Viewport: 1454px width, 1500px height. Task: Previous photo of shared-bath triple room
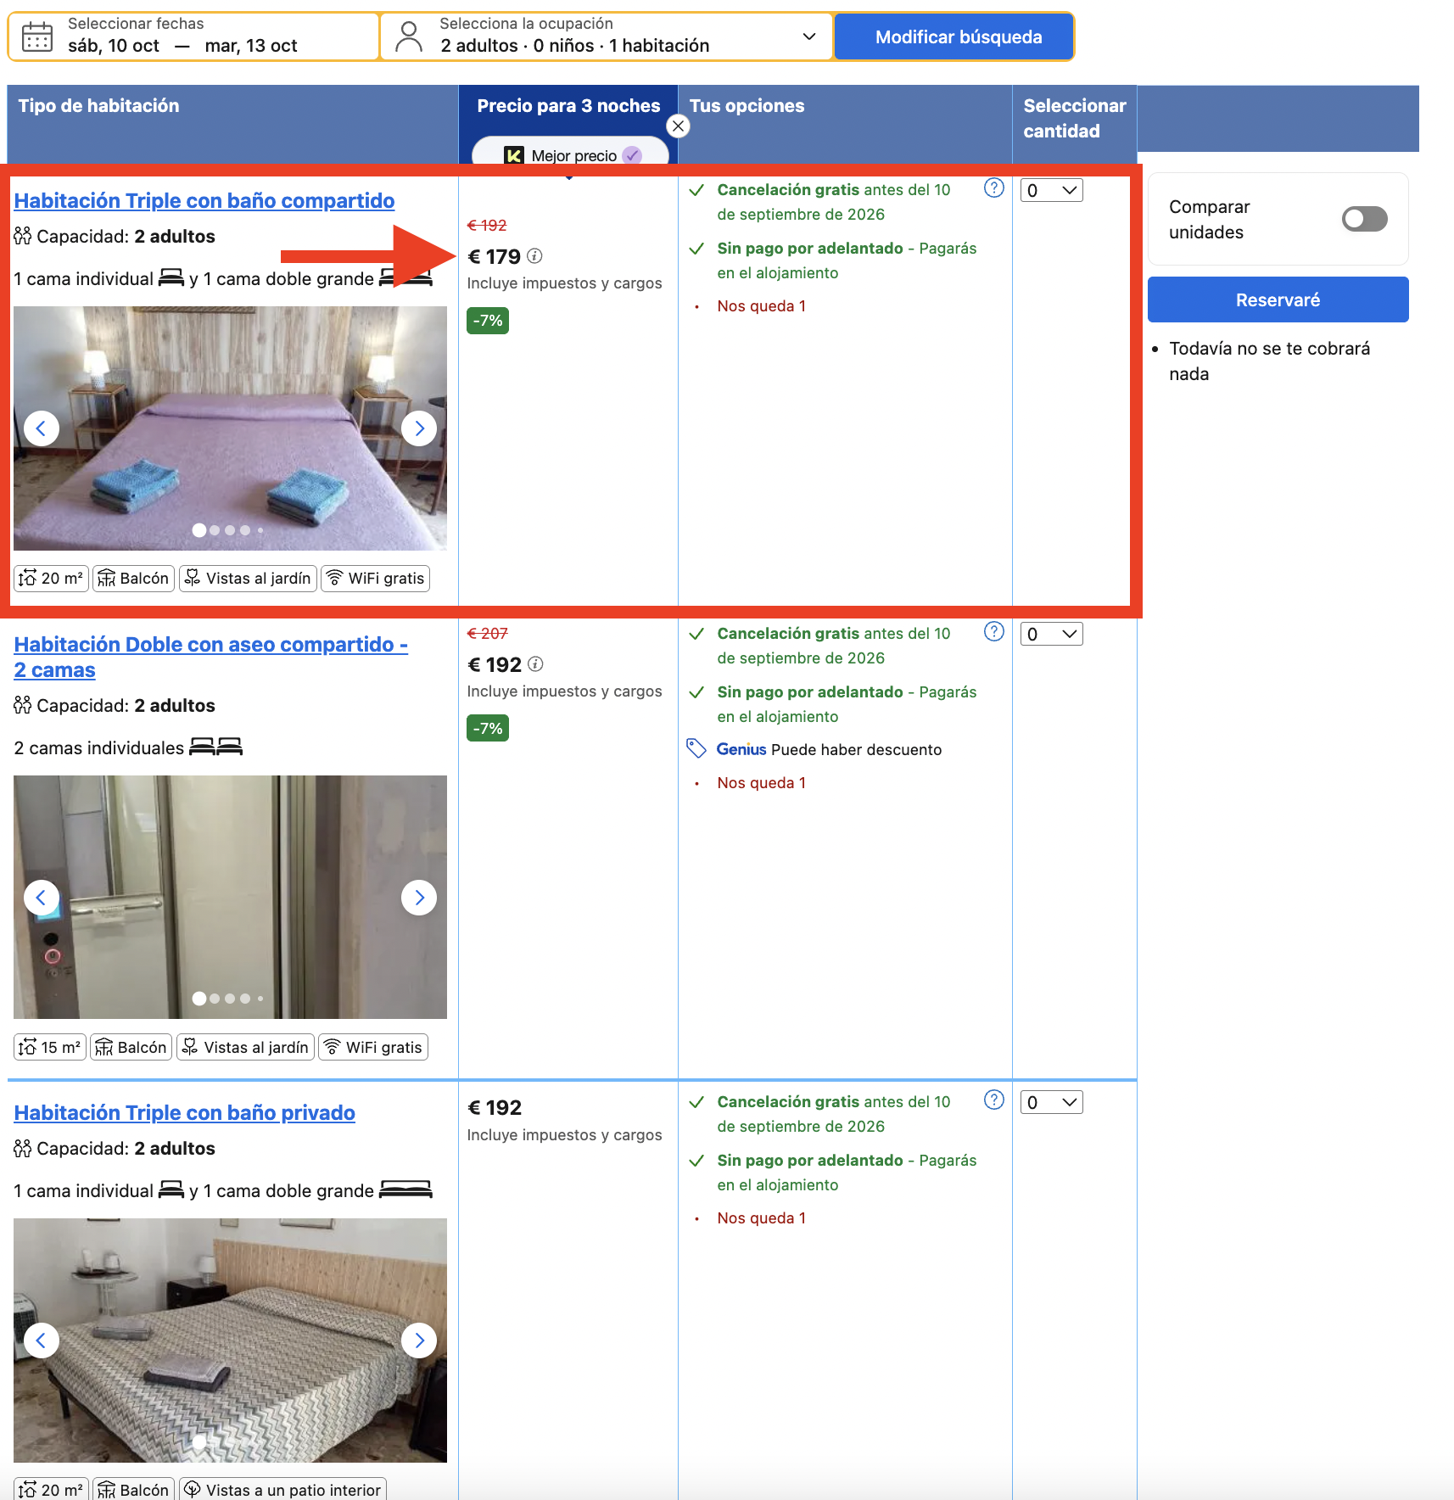pos(42,428)
